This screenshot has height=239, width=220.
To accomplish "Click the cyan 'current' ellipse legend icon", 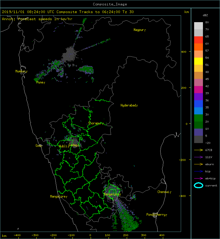I will click(x=198, y=185).
